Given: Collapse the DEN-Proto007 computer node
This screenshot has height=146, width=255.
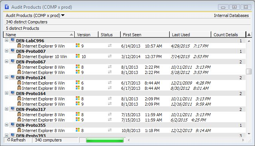Looking at the screenshot, I should [x=6, y=51].
